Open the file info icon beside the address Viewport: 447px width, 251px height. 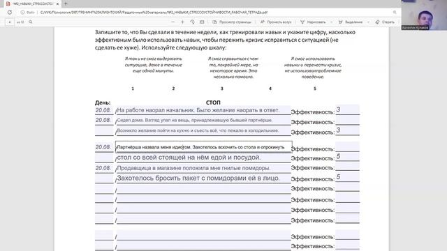point(22,13)
